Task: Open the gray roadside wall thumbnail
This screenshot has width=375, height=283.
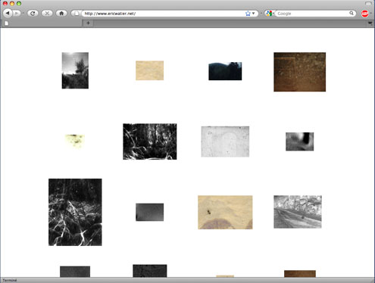Action: (x=298, y=212)
